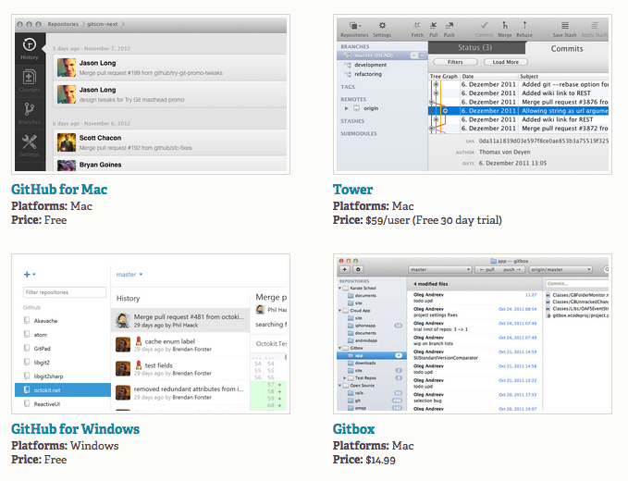Image resolution: width=628 pixels, height=481 pixels.
Task: Click Jason Long's avatar on the pull request #199 commit
Action: pyautogui.click(x=67, y=68)
